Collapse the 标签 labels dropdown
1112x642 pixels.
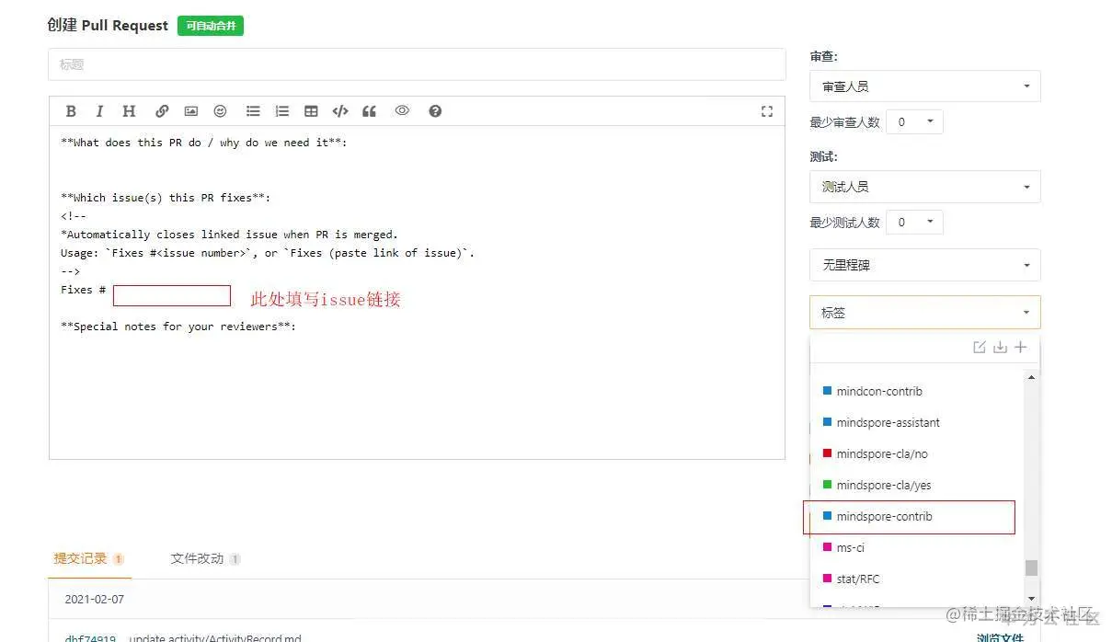(925, 313)
